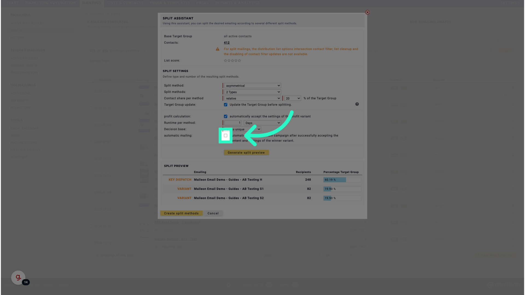Click Create split methods button
Image resolution: width=525 pixels, height=295 pixels.
tap(181, 213)
